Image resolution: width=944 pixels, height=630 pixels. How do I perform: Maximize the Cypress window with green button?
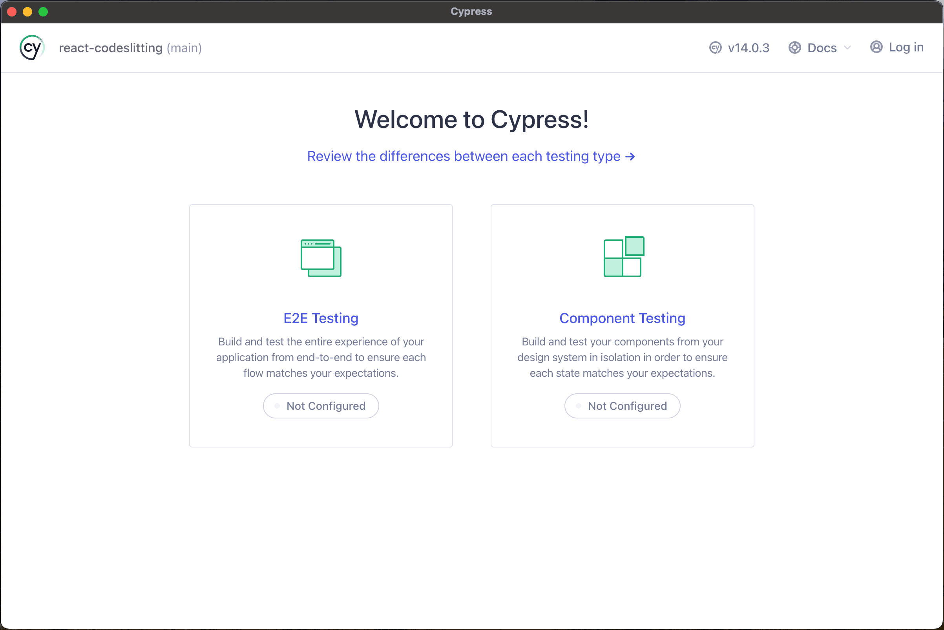(43, 12)
